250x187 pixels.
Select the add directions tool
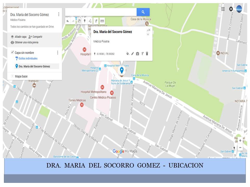(x=96, y=21)
